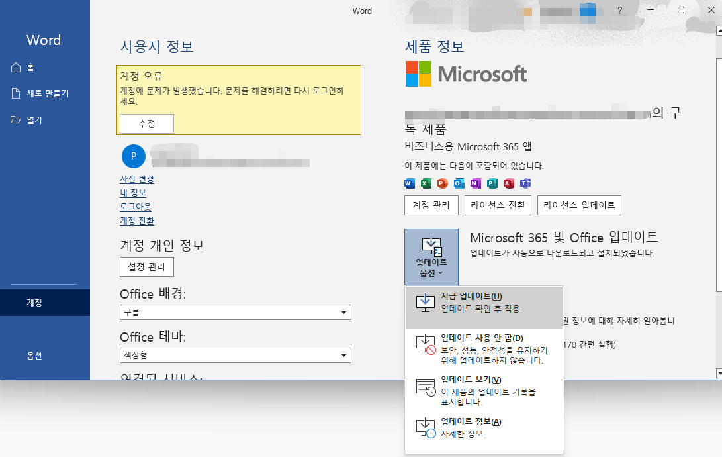
Task: Select the PowerPoint app icon
Action: pos(442,183)
